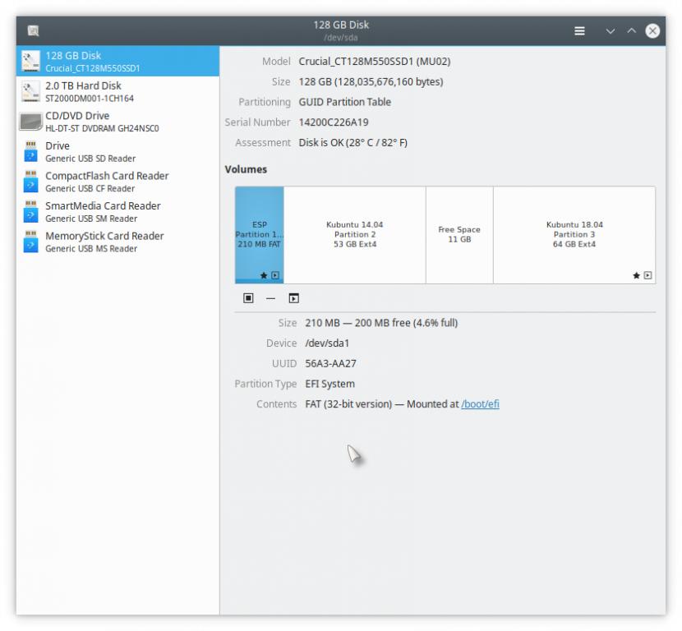
Task: Select the ESP Partition 1 volume
Action: click(259, 234)
